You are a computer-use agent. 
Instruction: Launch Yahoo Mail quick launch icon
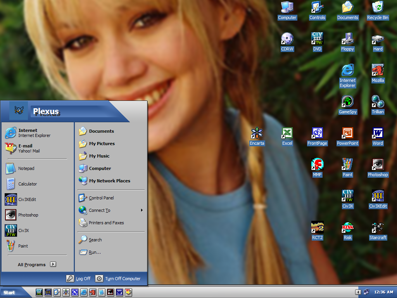pos(128,293)
